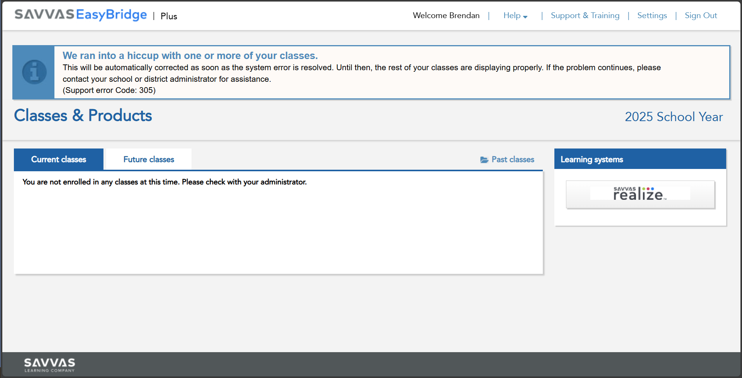Click the Realize trademark symbol on the tile
Viewport: 742px width, 378px height.
click(665, 199)
